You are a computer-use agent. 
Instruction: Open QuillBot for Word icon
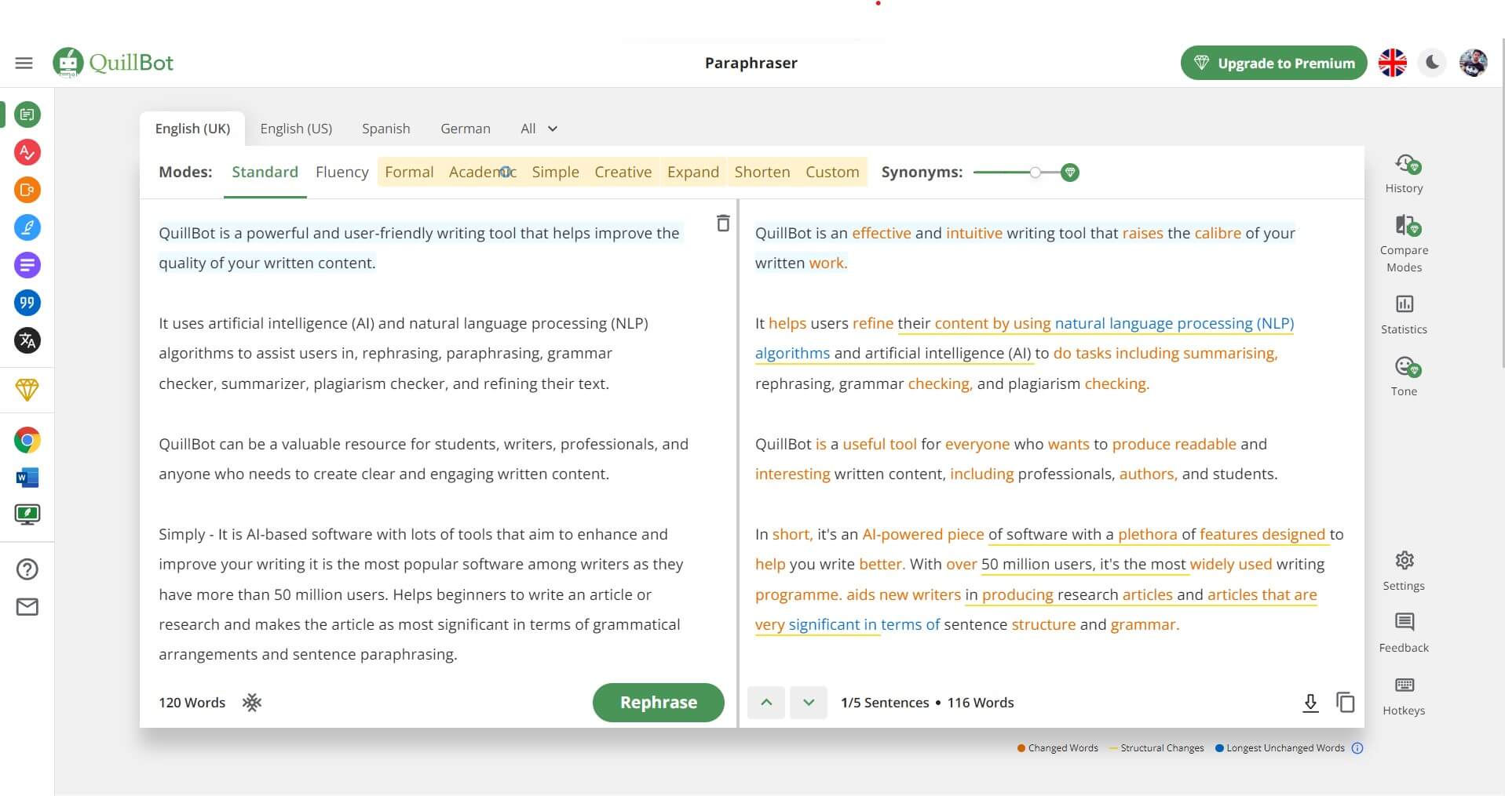pos(27,477)
